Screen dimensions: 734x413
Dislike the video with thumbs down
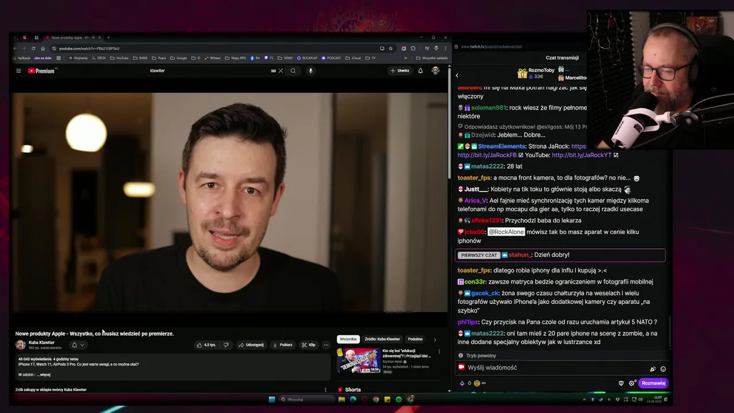pos(226,345)
